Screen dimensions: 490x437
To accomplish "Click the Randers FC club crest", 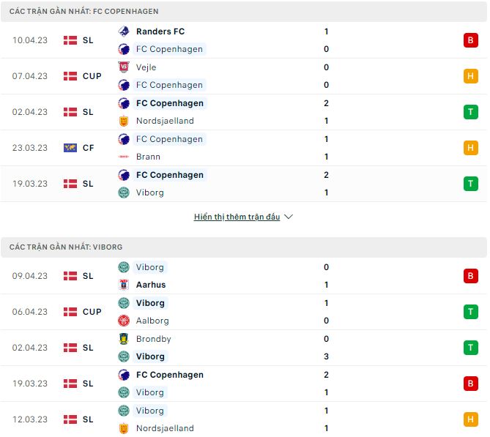I will [x=124, y=31].
